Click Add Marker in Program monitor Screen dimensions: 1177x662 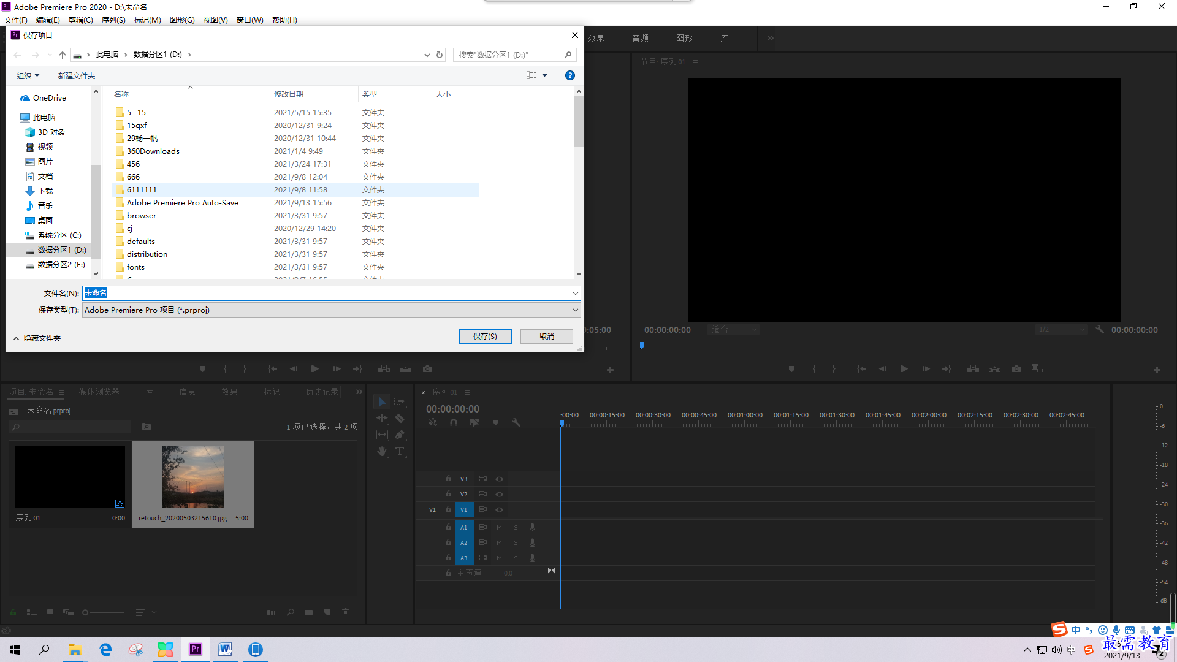click(791, 369)
